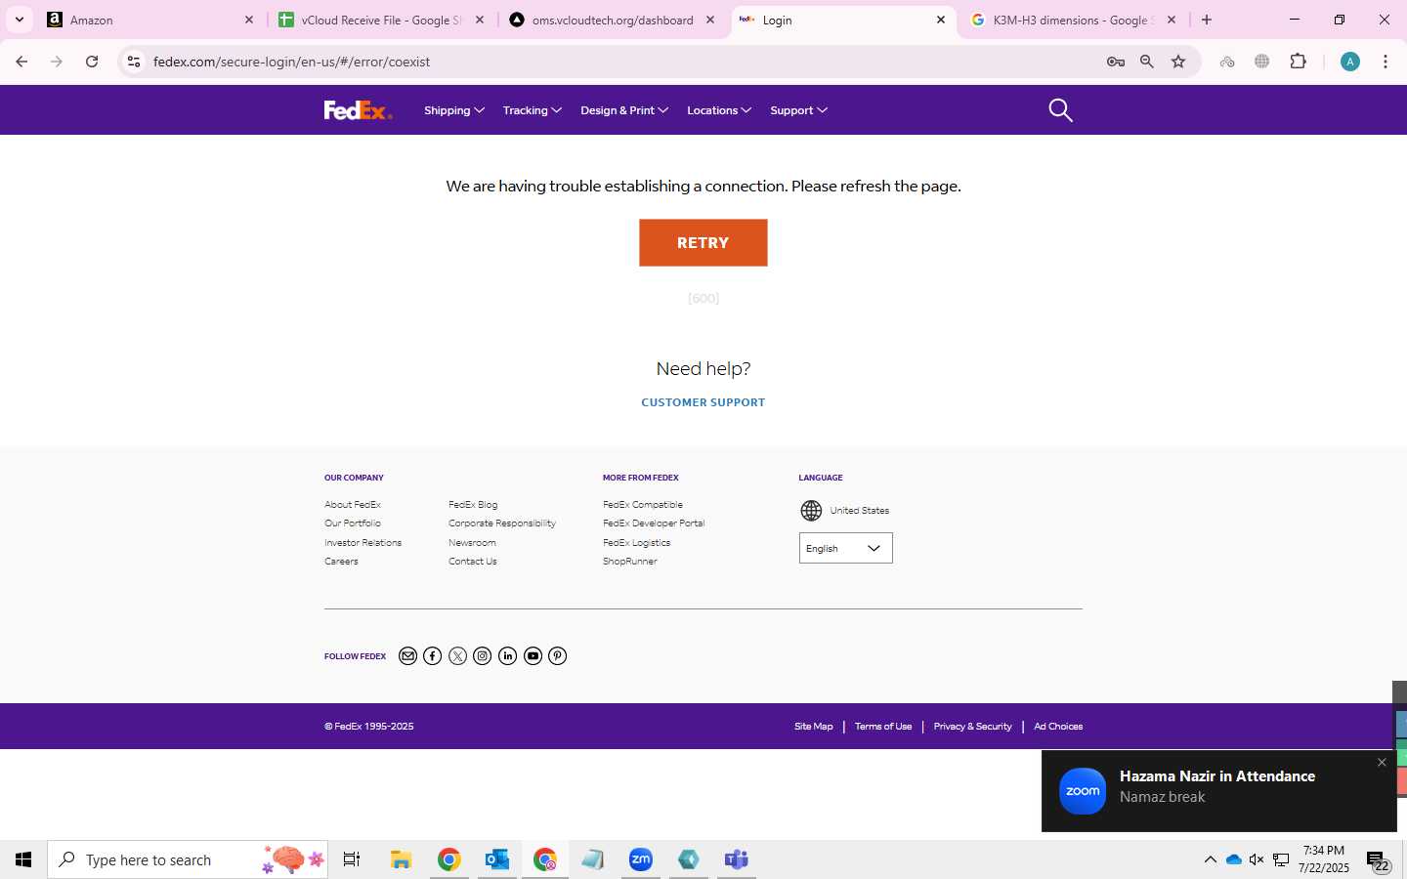The image size is (1407, 879).
Task: Expand Support menu
Action: click(x=798, y=110)
